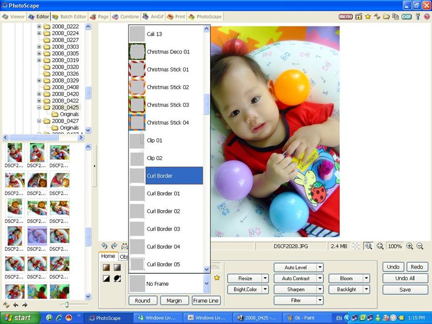Screen dimensions: 432x324
Task: Zoom in with the plus magnifier
Action: click(x=410, y=246)
